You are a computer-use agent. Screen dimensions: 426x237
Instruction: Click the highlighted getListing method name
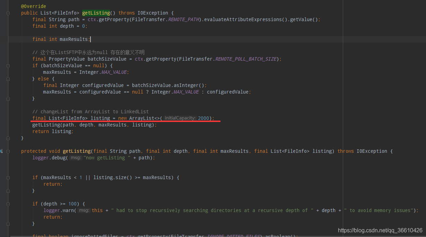coord(96,13)
